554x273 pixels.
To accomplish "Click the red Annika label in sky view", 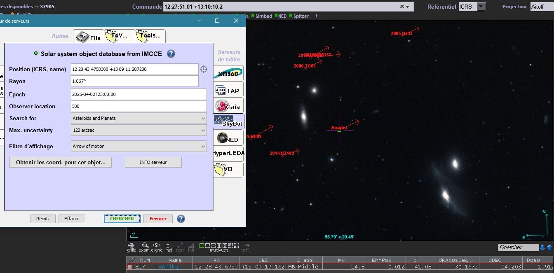I will coord(339,128).
